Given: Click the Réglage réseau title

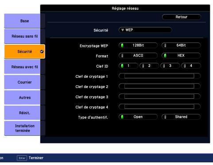Looking at the screenshot, I should (x=125, y=8).
